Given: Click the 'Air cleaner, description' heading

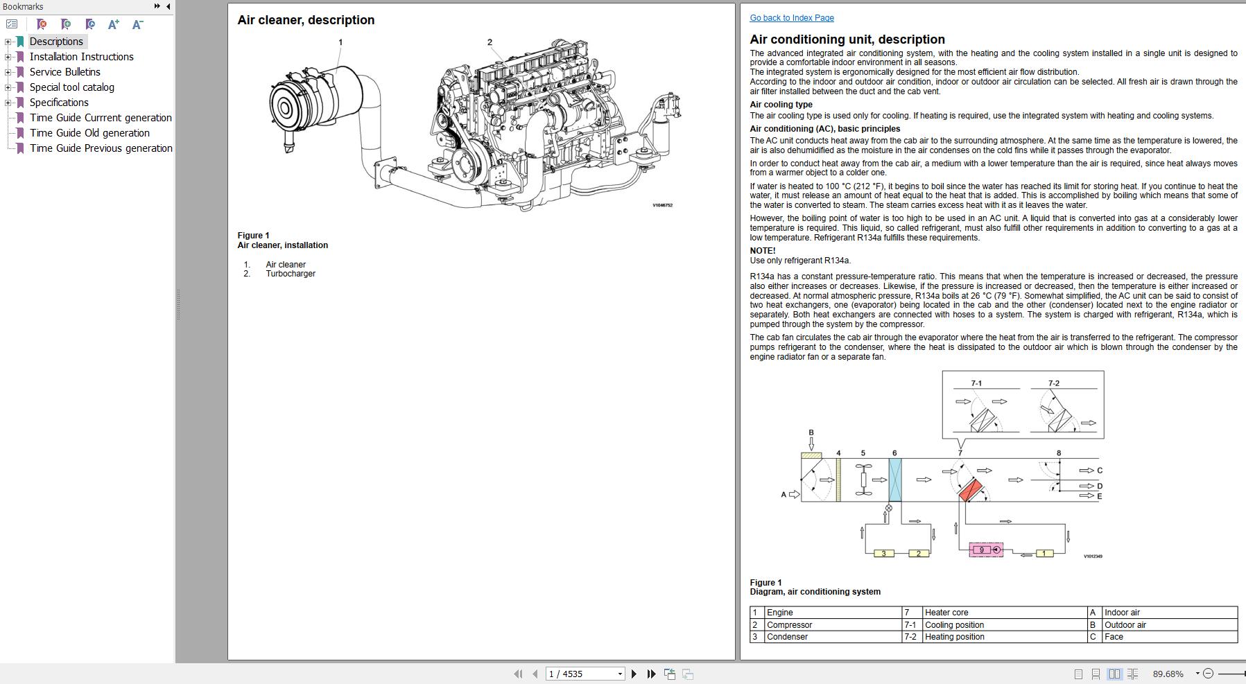Looking at the screenshot, I should (306, 20).
